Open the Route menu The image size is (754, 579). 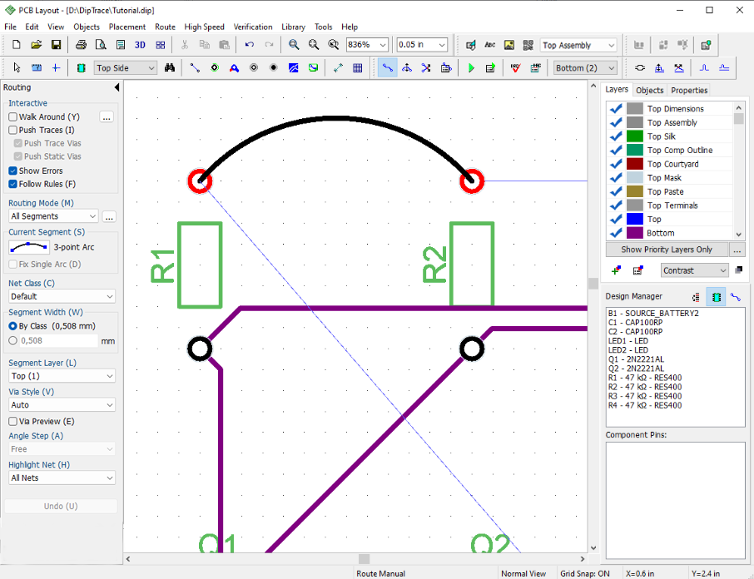(x=165, y=27)
